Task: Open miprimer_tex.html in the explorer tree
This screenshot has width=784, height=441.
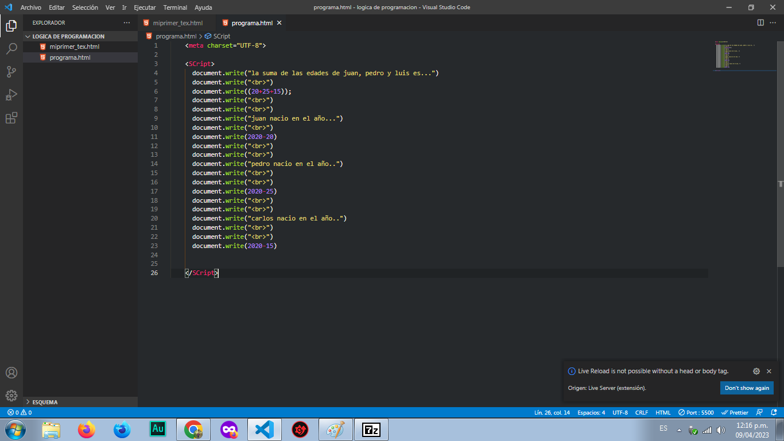Action: point(80,47)
